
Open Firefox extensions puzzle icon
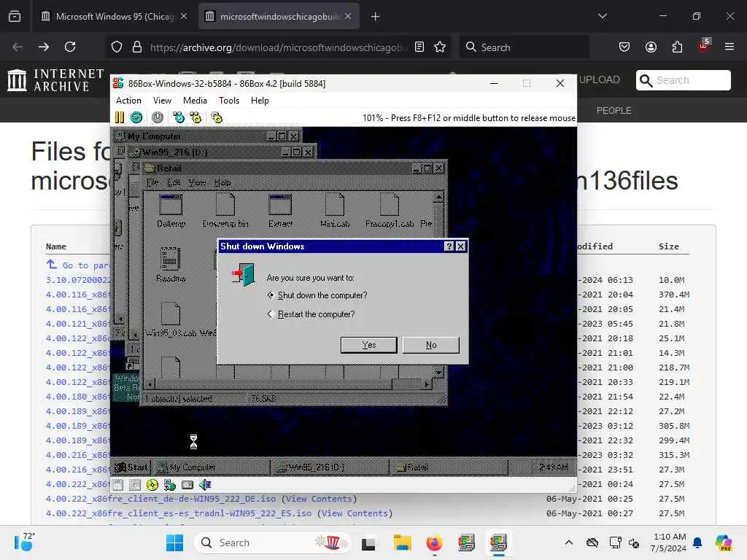(677, 47)
